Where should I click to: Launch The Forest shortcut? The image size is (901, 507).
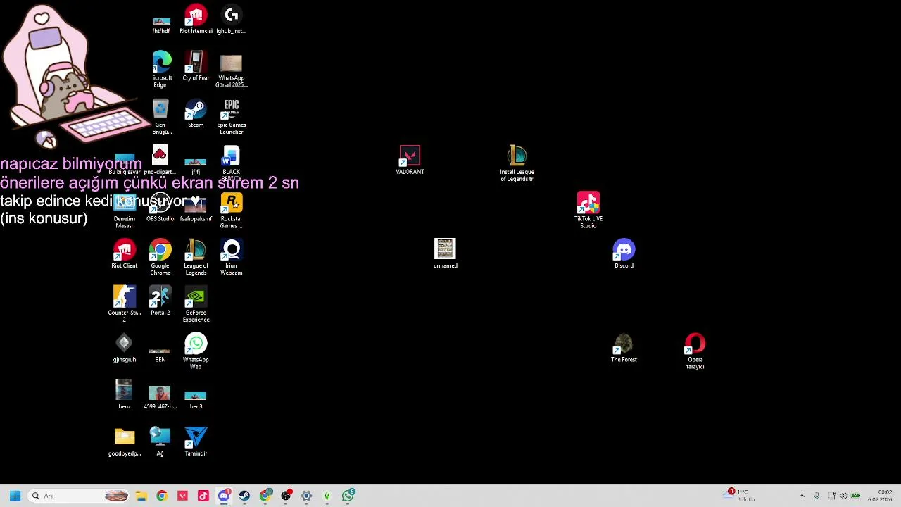pyautogui.click(x=624, y=349)
